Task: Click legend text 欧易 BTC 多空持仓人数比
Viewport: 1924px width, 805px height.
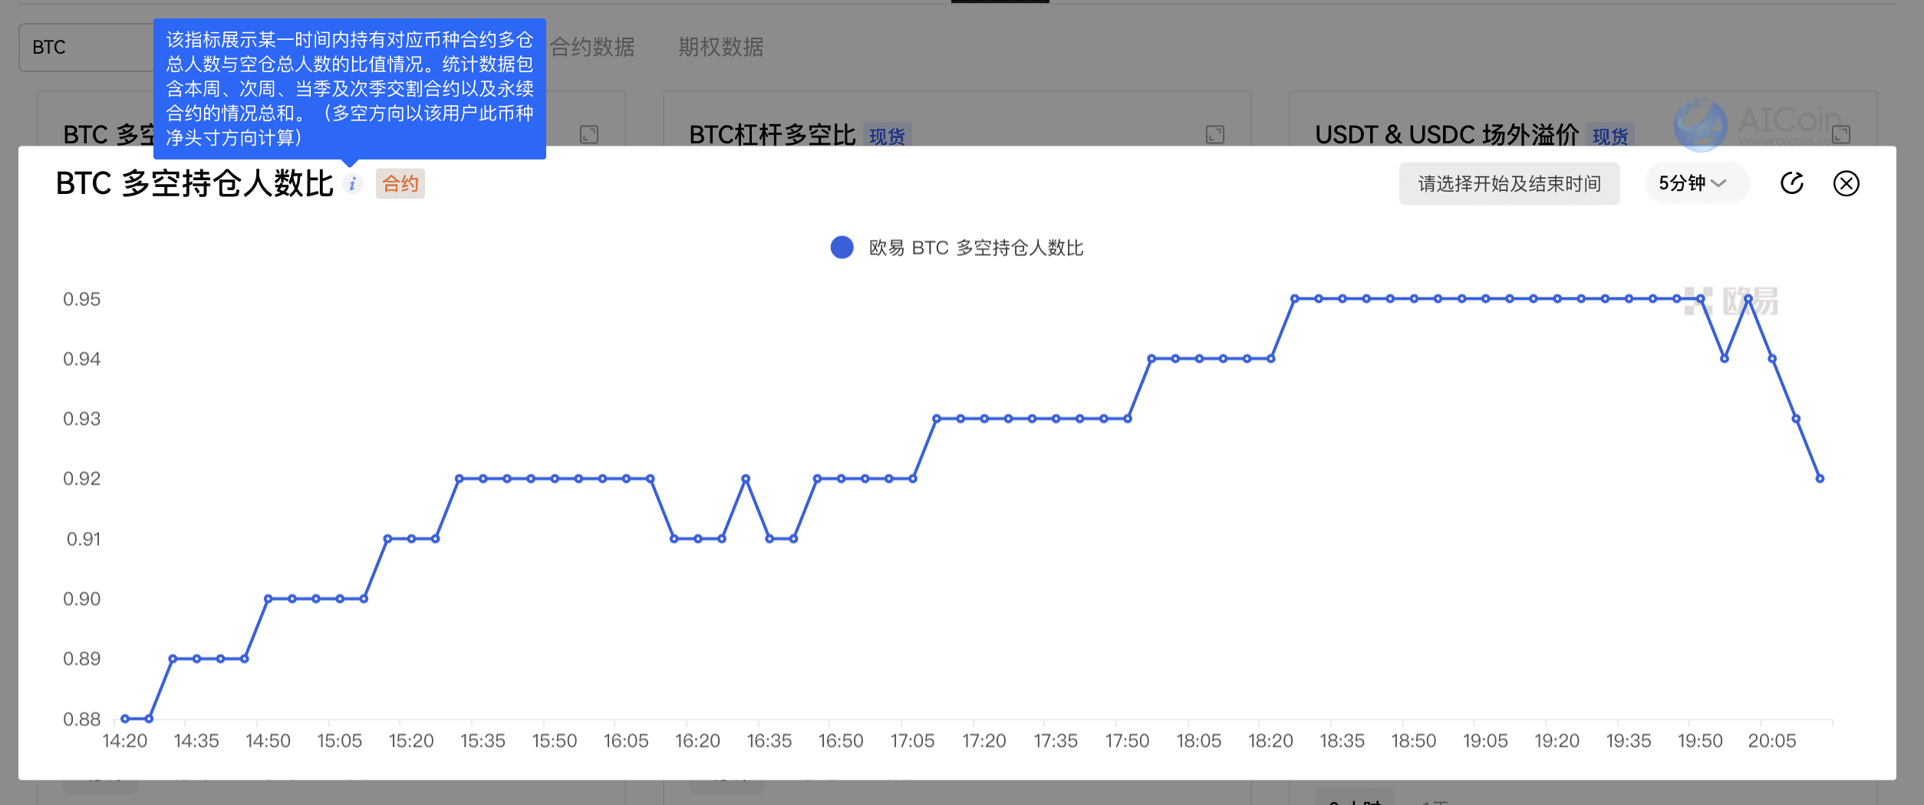Action: pyautogui.click(x=976, y=248)
